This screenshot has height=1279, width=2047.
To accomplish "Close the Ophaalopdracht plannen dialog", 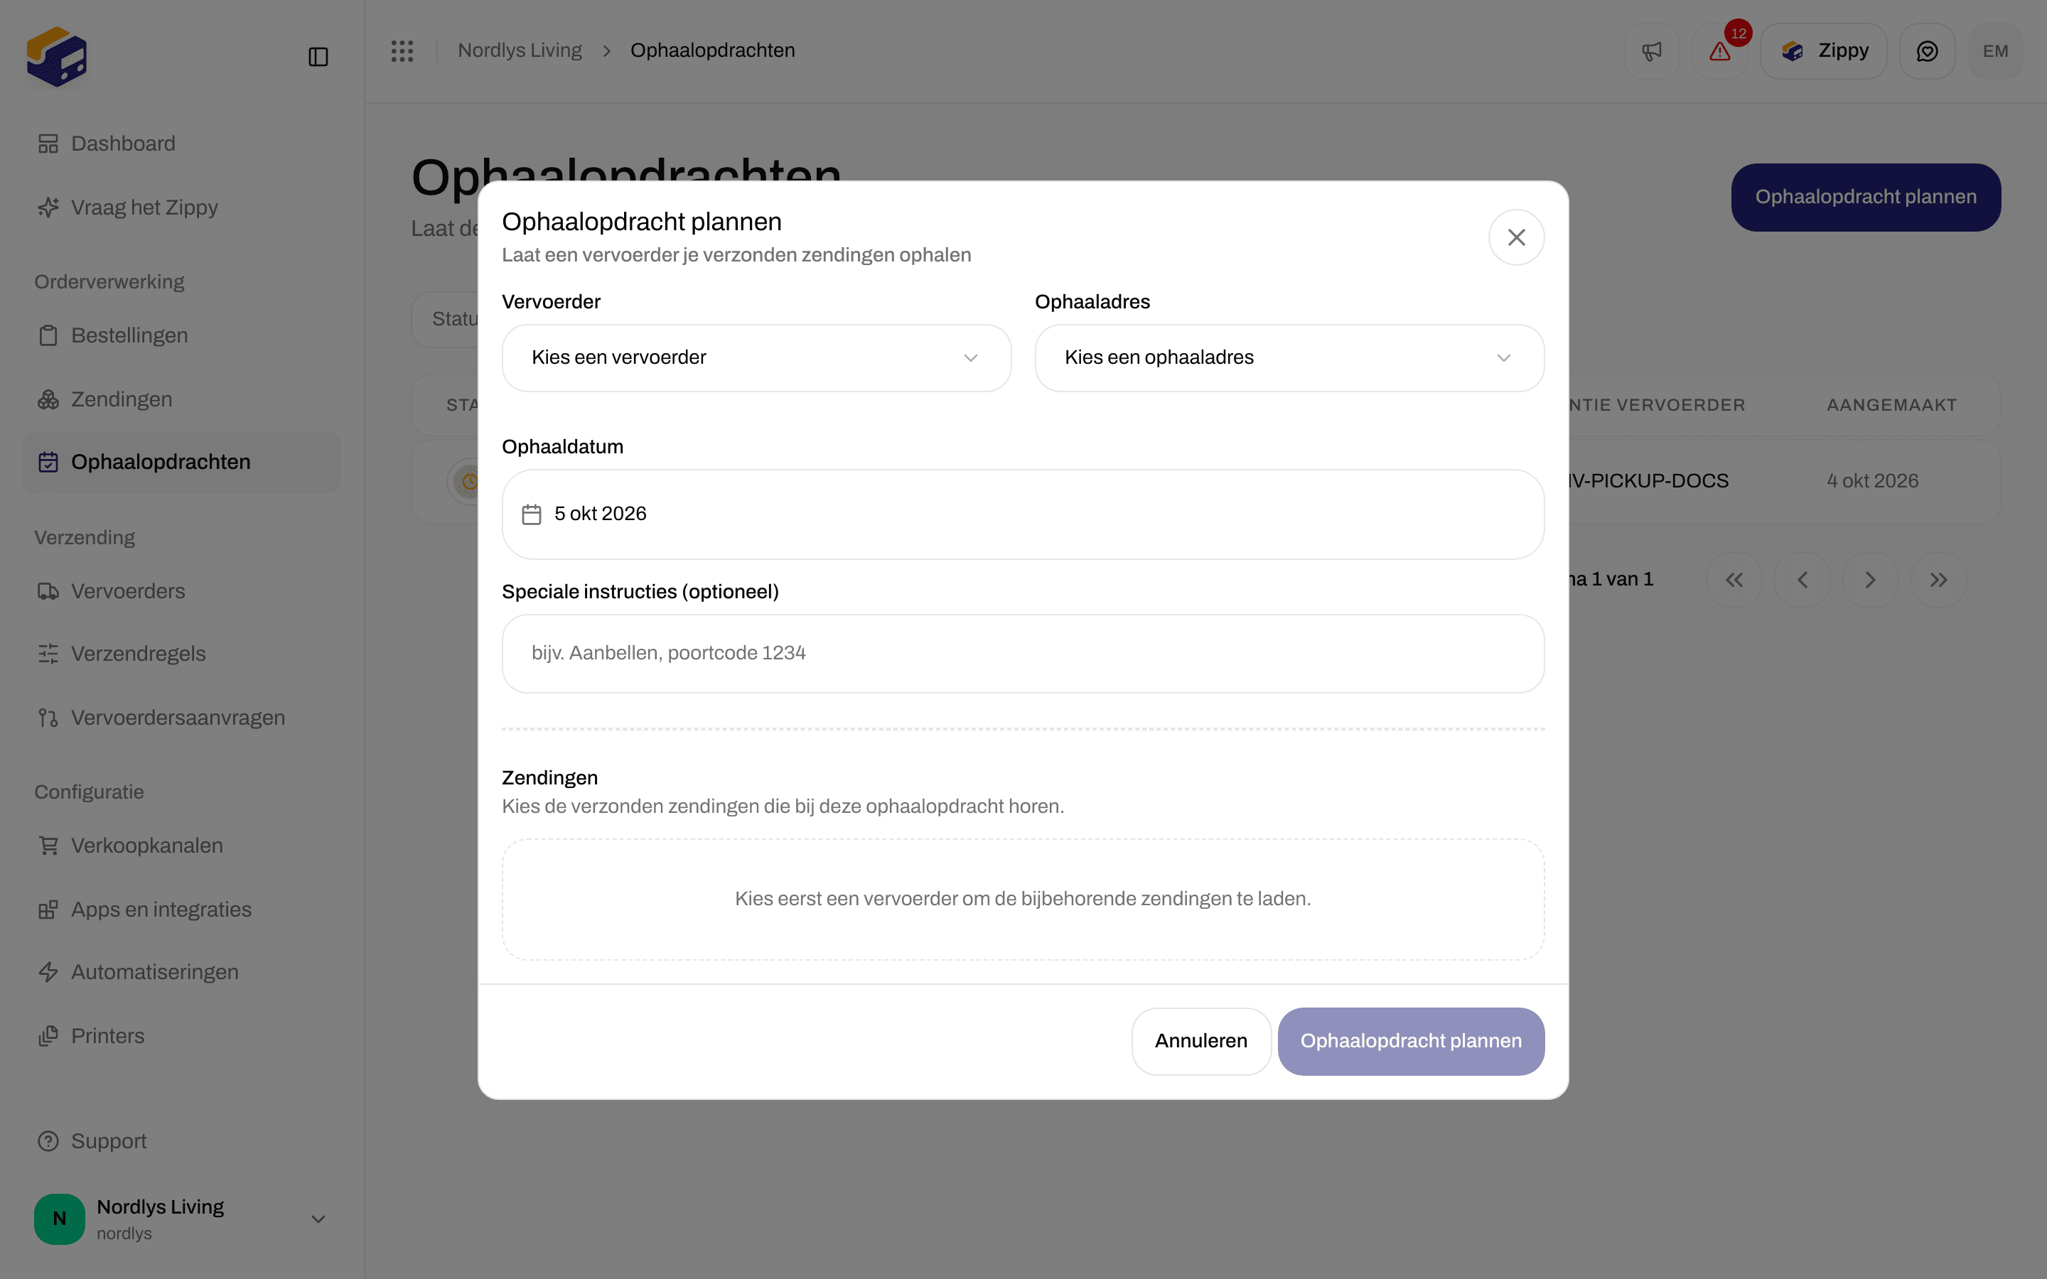I will tap(1516, 237).
